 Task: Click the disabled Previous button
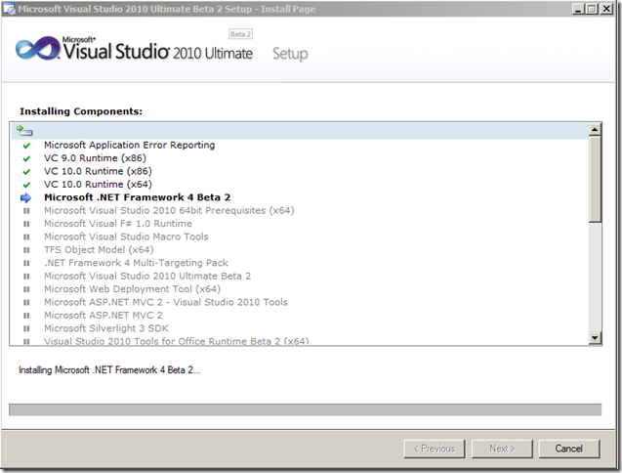435,449
